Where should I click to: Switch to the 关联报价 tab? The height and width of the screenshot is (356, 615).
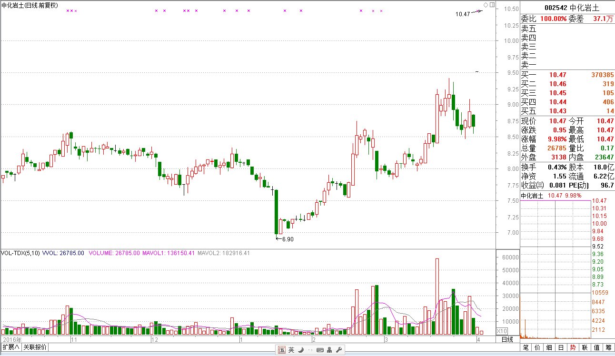tap(35, 347)
